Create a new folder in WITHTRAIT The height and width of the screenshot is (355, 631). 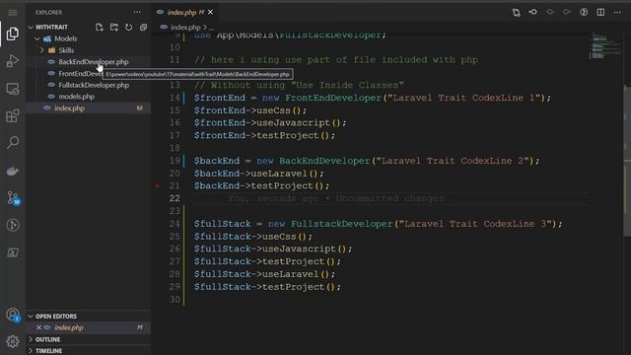[114, 27]
